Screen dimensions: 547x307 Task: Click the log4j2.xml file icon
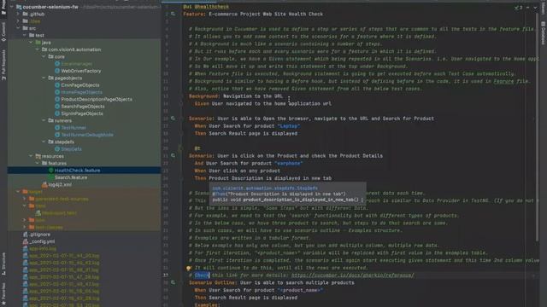(44, 184)
